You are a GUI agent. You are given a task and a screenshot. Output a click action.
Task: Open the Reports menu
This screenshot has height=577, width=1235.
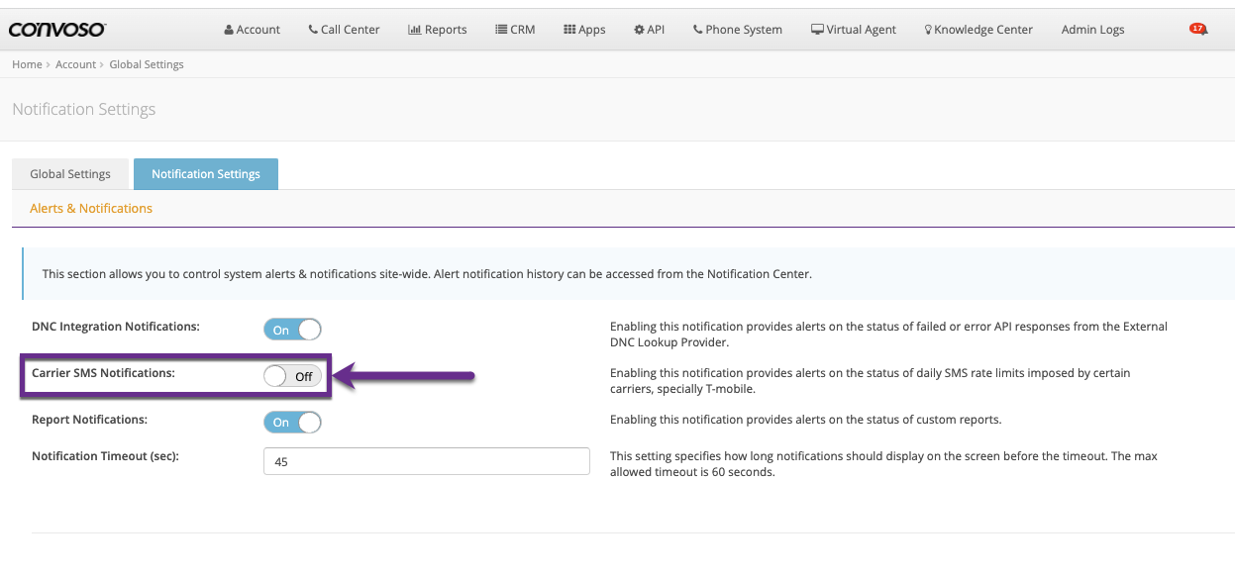click(438, 30)
